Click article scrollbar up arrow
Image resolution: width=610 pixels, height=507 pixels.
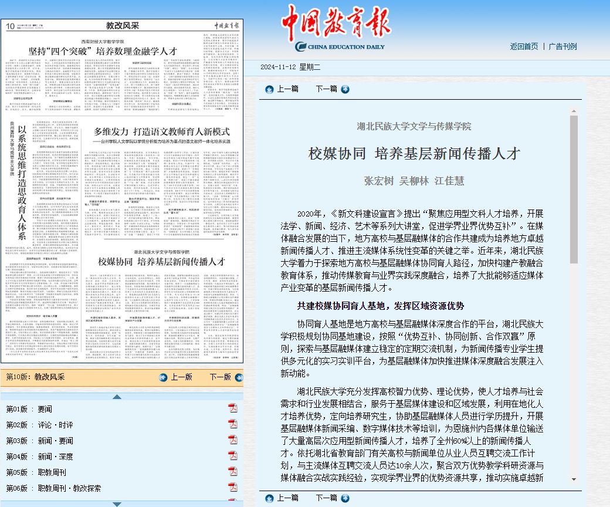click(574, 111)
